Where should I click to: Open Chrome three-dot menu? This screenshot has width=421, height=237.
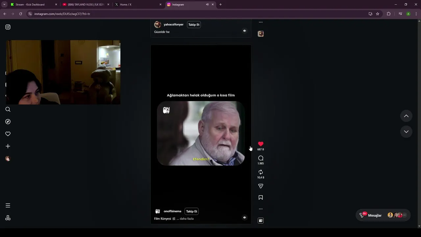[x=416, y=14]
